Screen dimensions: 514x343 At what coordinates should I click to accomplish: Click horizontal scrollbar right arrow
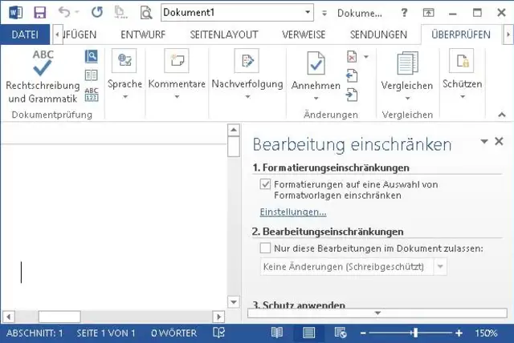tap(218, 317)
